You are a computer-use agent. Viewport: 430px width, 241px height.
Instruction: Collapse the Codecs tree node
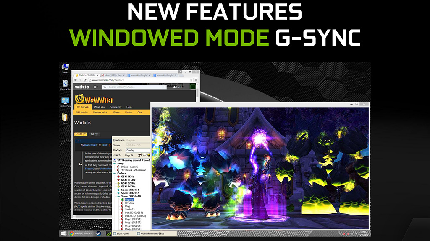(115, 173)
